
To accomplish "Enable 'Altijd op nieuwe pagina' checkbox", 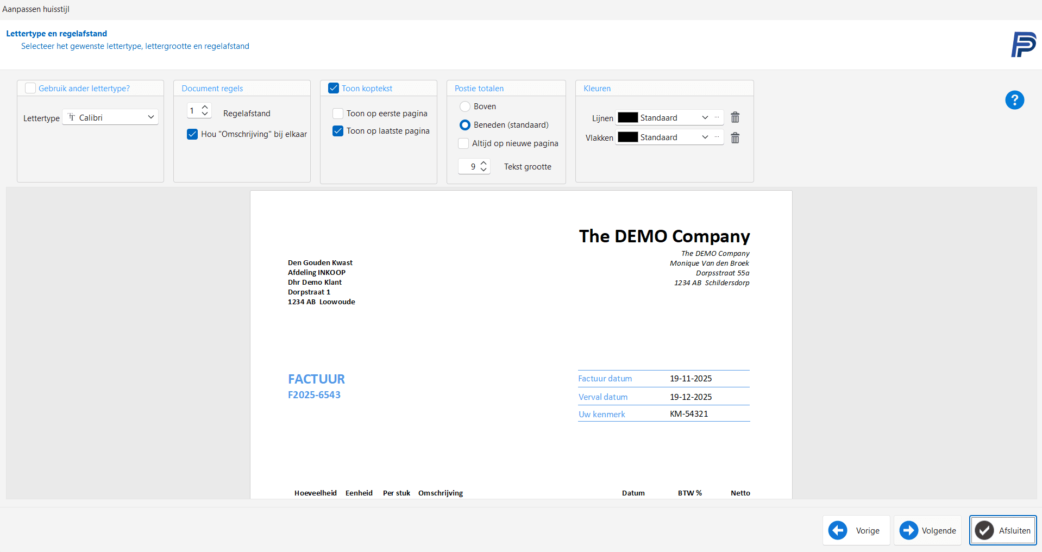I will pyautogui.click(x=463, y=143).
